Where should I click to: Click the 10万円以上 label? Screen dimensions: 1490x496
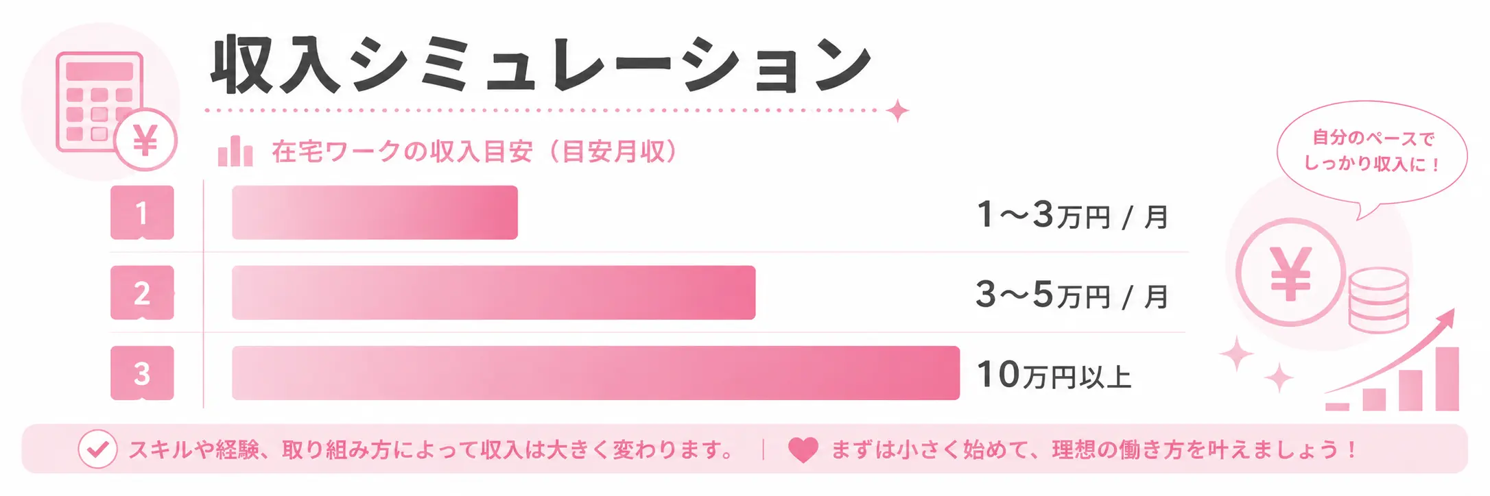coord(1054,375)
